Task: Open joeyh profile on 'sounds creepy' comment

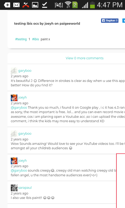Action: click(x=22, y=160)
